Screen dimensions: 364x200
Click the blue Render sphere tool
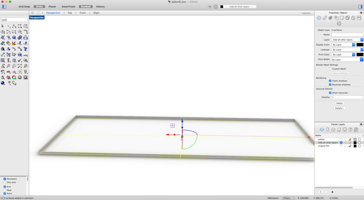coord(3,83)
